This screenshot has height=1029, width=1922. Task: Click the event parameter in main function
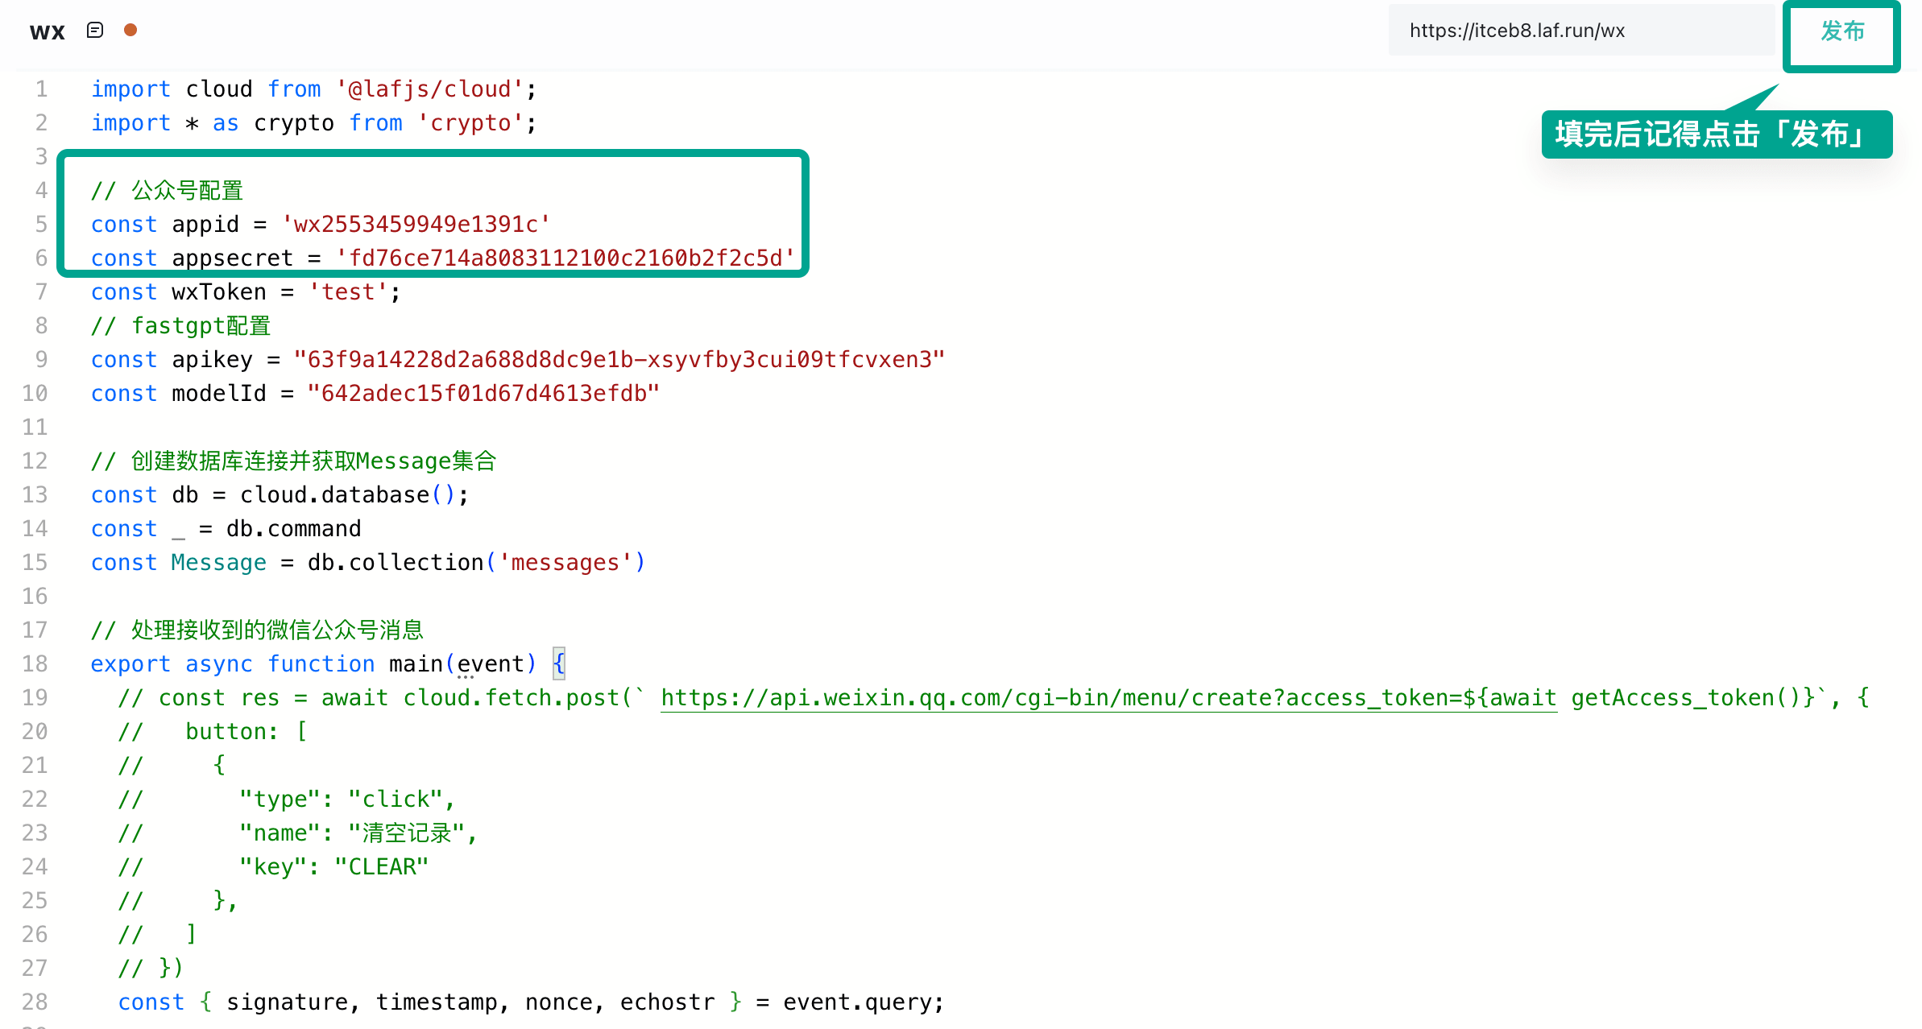491,663
